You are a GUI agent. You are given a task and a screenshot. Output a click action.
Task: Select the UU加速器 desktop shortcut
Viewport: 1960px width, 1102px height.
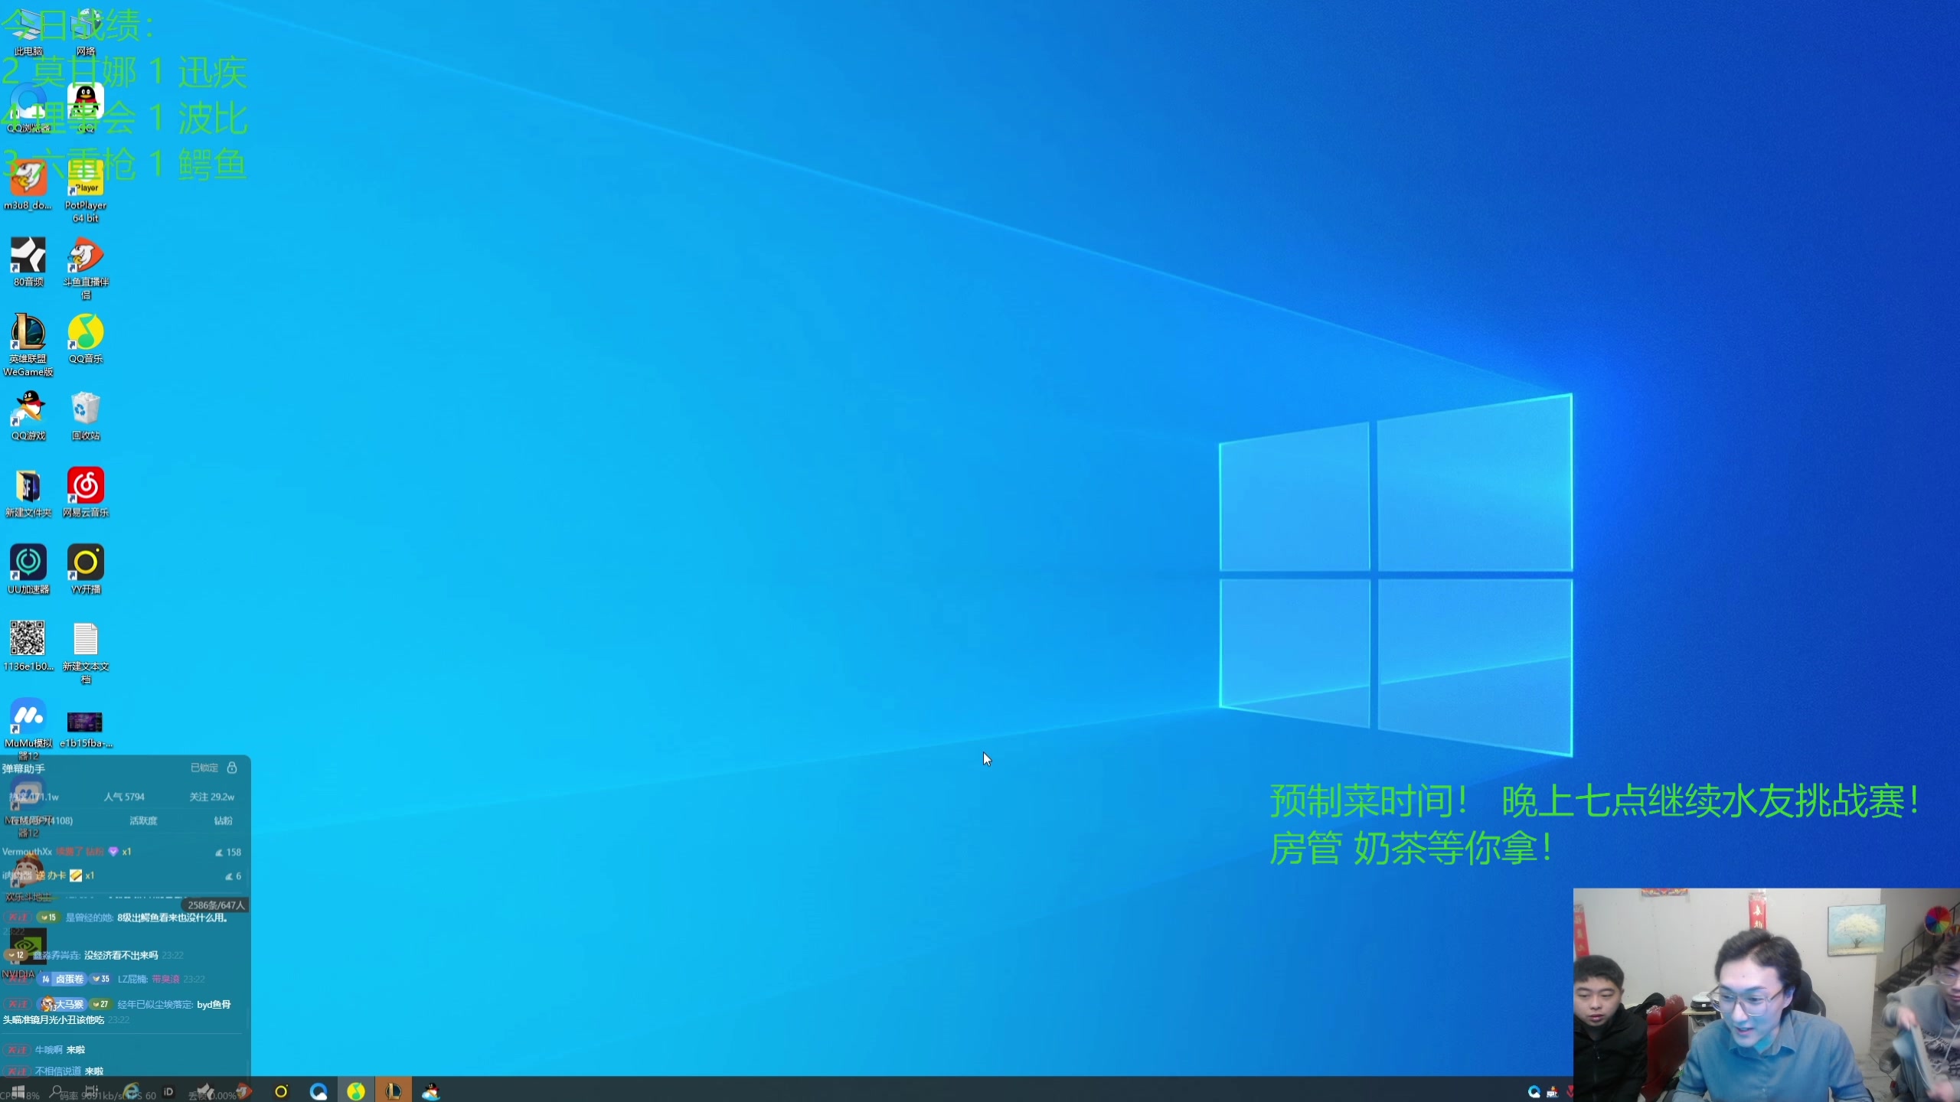28,569
